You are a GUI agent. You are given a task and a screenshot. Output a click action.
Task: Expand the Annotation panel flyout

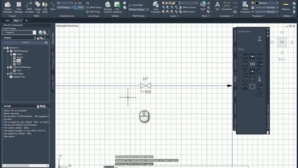[226, 16]
